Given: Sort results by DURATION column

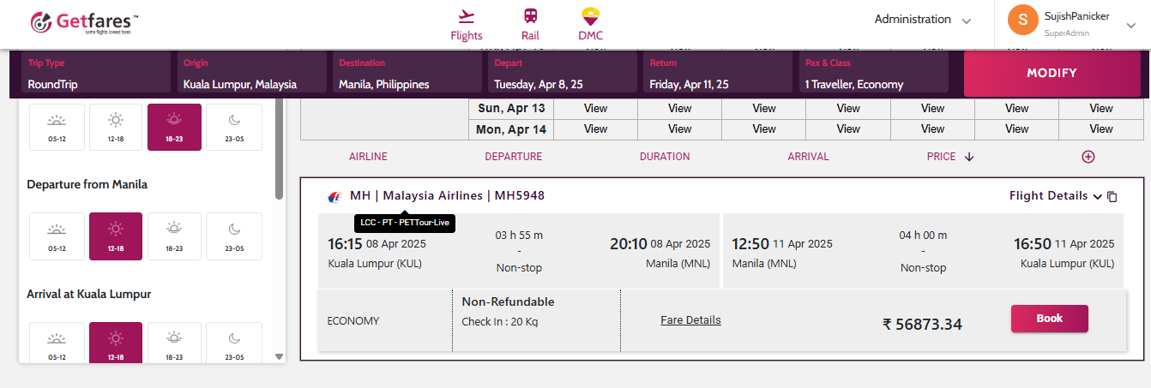Looking at the screenshot, I should (665, 157).
